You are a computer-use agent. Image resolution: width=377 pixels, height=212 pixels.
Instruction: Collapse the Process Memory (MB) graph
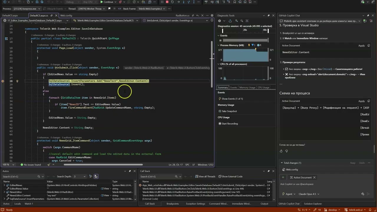click(x=219, y=45)
